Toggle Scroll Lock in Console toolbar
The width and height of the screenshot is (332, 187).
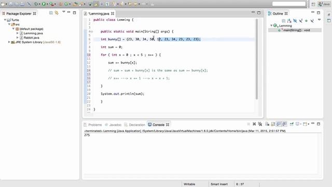coord(273,124)
